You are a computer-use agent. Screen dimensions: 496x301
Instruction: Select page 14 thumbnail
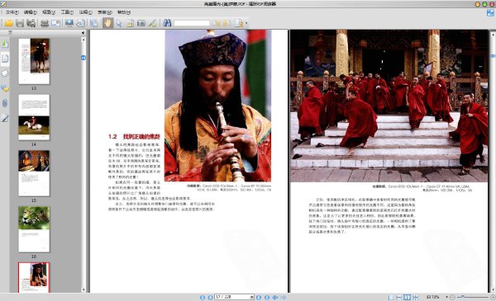[34, 117]
